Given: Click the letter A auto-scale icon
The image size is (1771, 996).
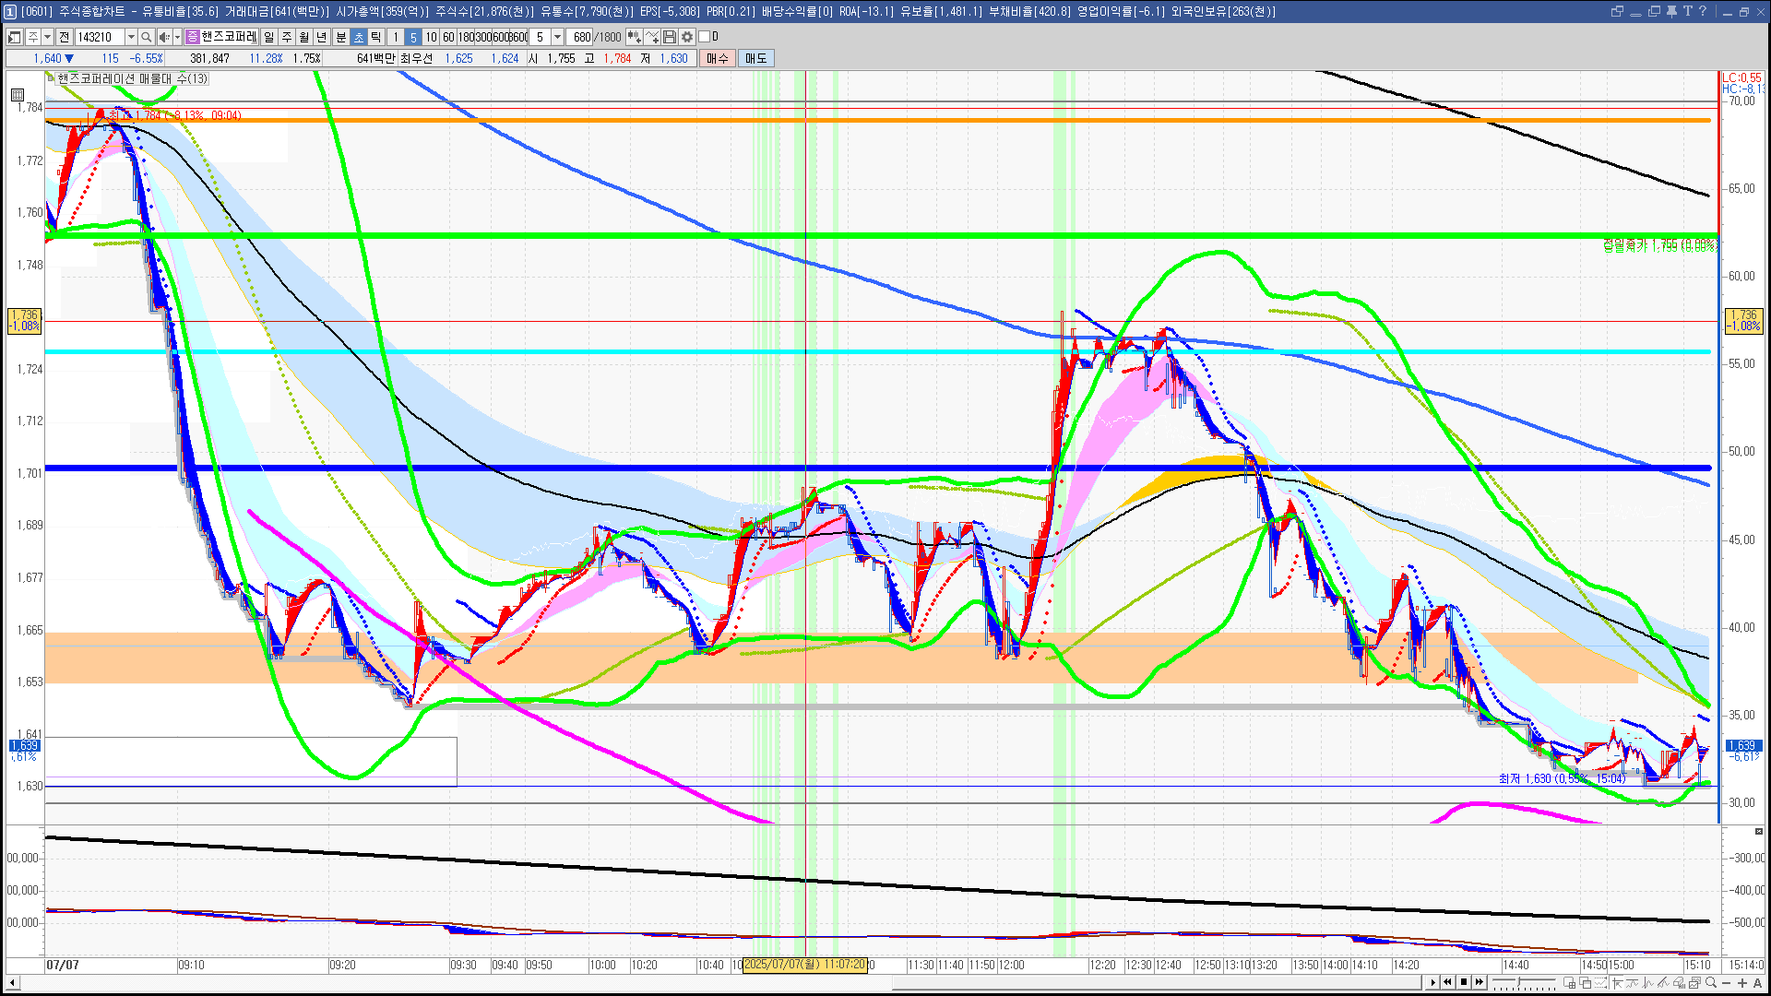Looking at the screenshot, I should [x=1757, y=983].
